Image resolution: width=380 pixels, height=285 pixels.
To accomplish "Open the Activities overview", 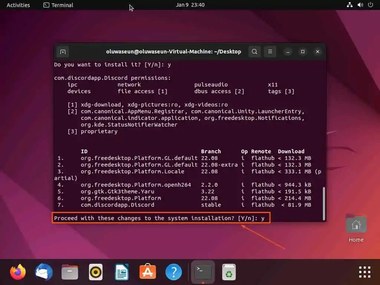I will [18, 5].
